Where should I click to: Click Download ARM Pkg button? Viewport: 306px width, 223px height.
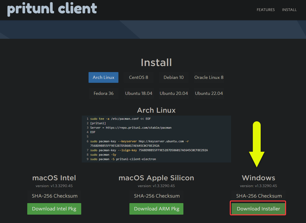pos(156,209)
